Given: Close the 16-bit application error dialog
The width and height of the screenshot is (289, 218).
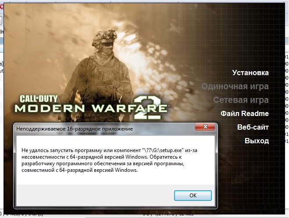Looking at the screenshot, I should (204, 129).
